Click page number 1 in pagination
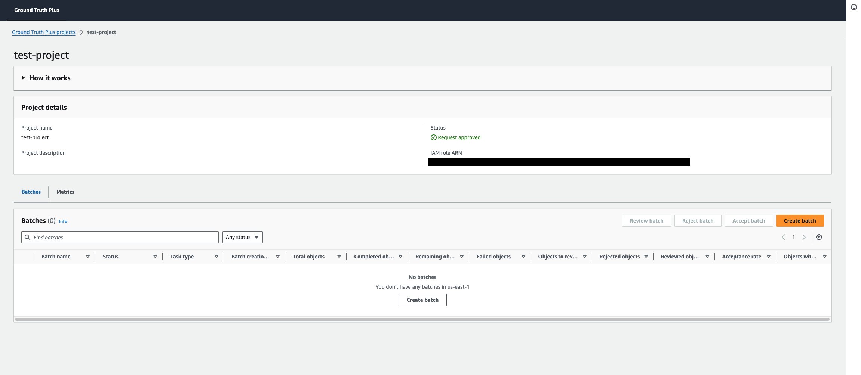 tap(794, 237)
